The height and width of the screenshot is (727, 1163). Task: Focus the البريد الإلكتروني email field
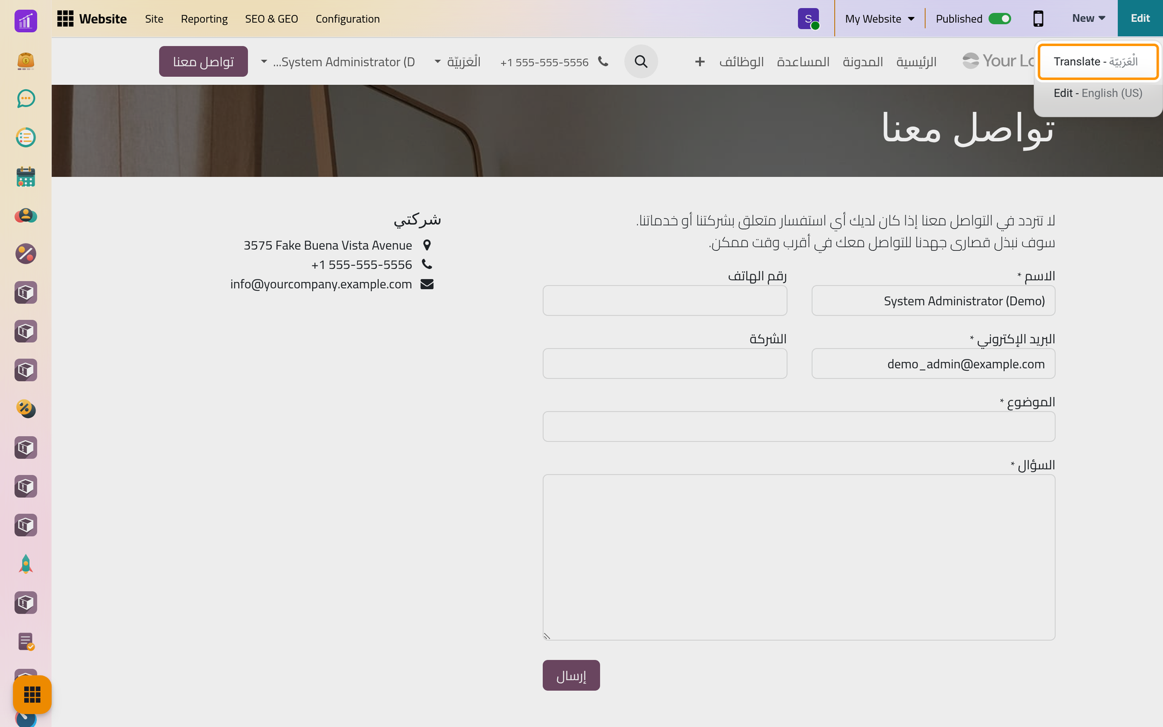pos(933,363)
